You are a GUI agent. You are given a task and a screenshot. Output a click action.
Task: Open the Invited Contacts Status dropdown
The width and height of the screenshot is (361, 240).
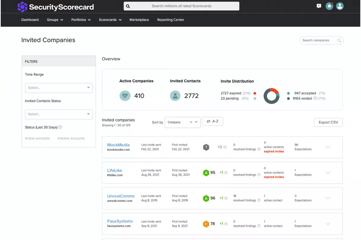[59, 114]
